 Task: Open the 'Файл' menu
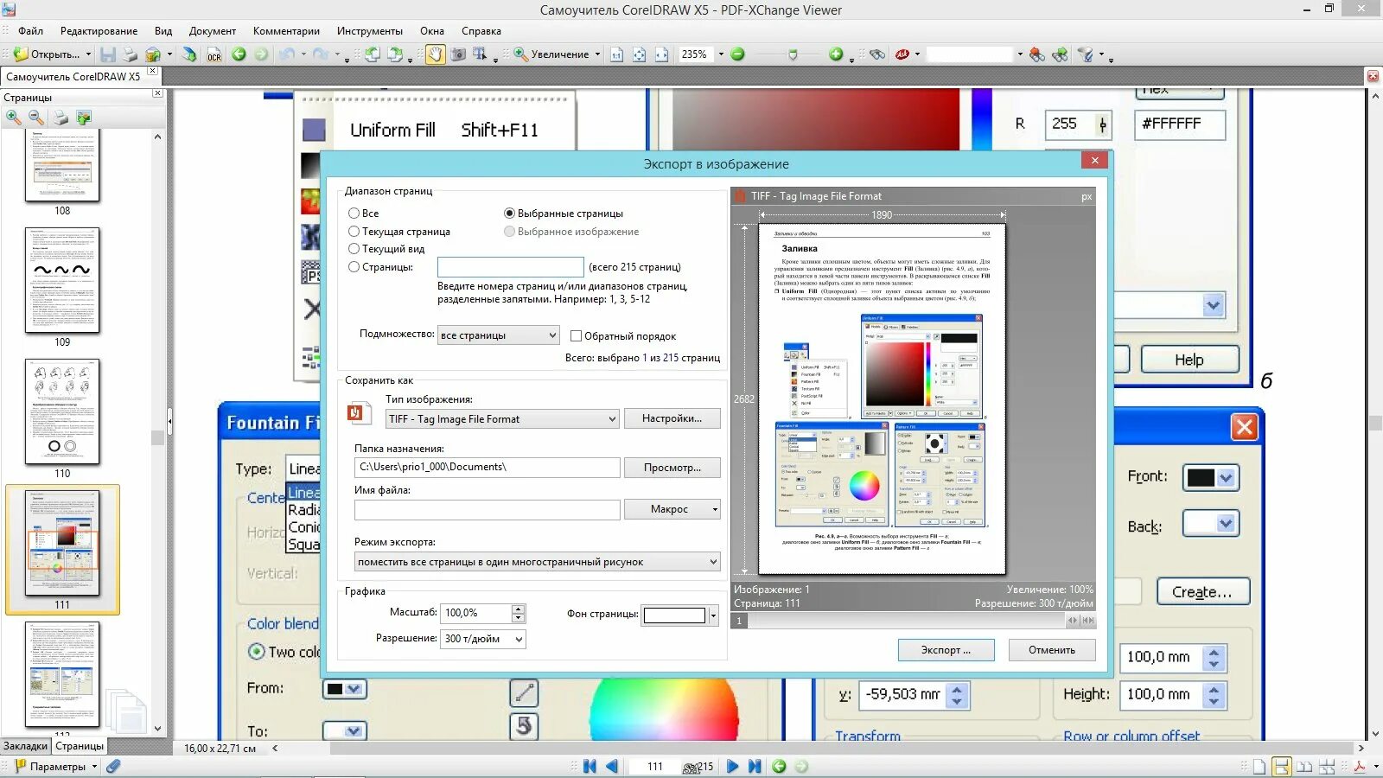click(x=30, y=31)
